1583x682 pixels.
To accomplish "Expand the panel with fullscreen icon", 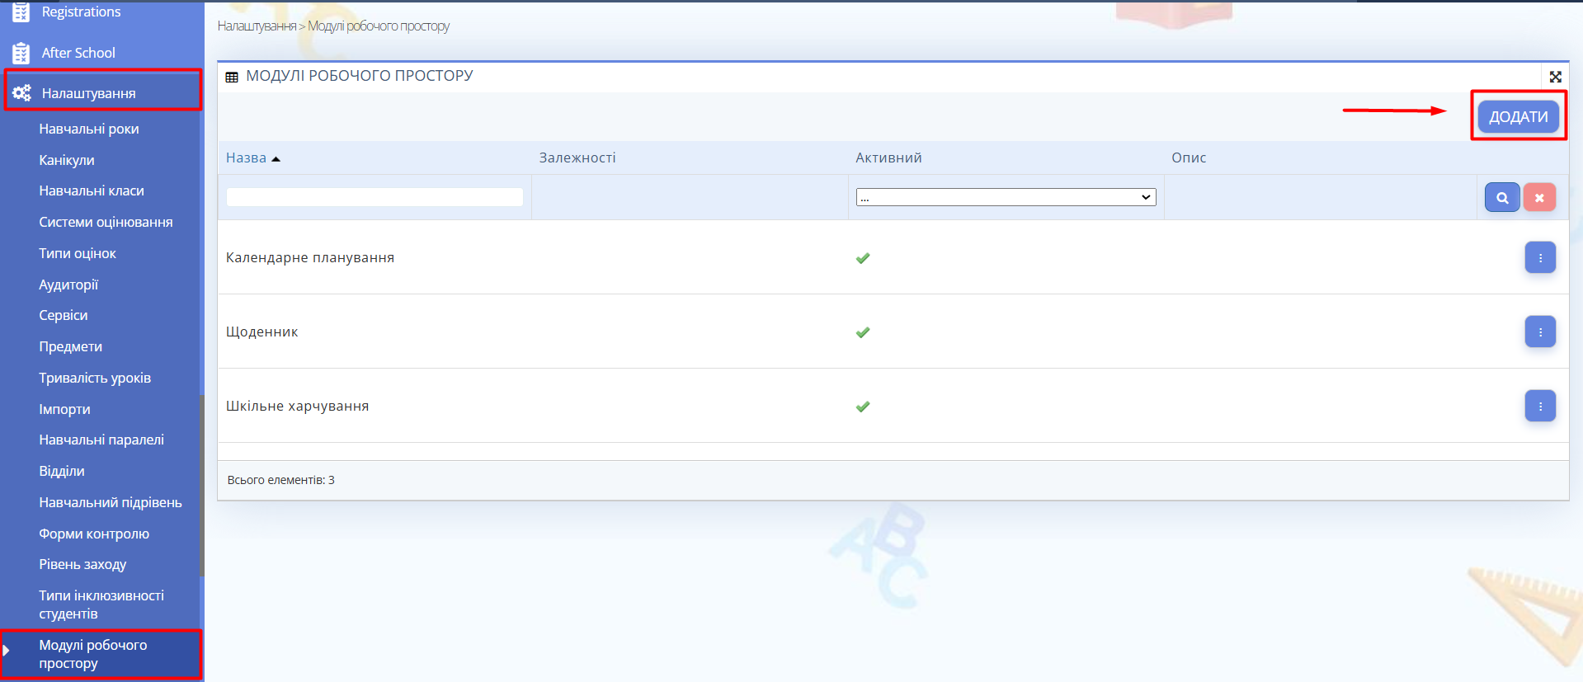I will tap(1555, 77).
